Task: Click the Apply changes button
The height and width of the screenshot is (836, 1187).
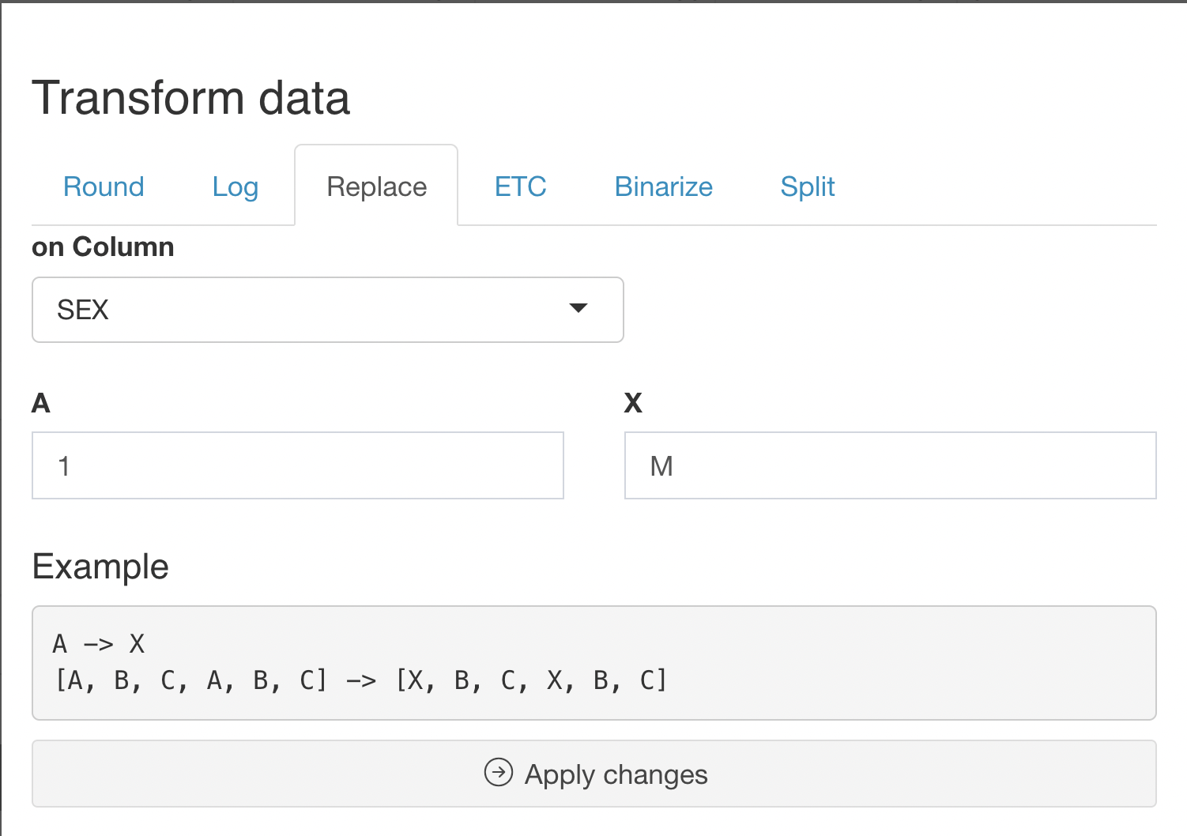Action: click(x=594, y=774)
